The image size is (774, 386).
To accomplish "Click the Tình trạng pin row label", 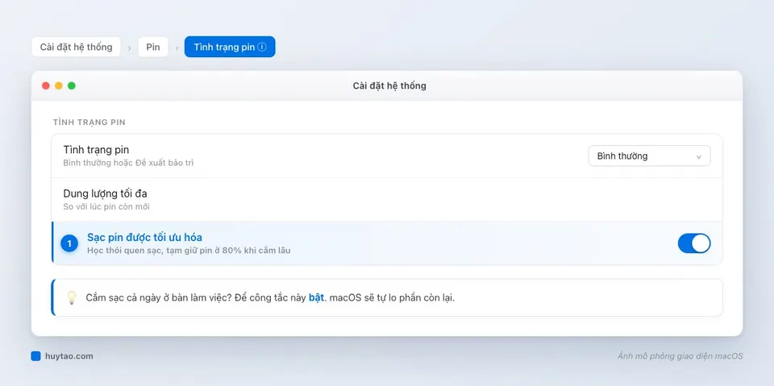I will point(96,150).
